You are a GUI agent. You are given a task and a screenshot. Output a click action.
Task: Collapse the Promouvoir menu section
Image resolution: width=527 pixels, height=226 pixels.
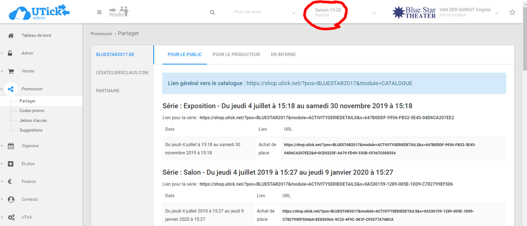[x=2, y=89]
